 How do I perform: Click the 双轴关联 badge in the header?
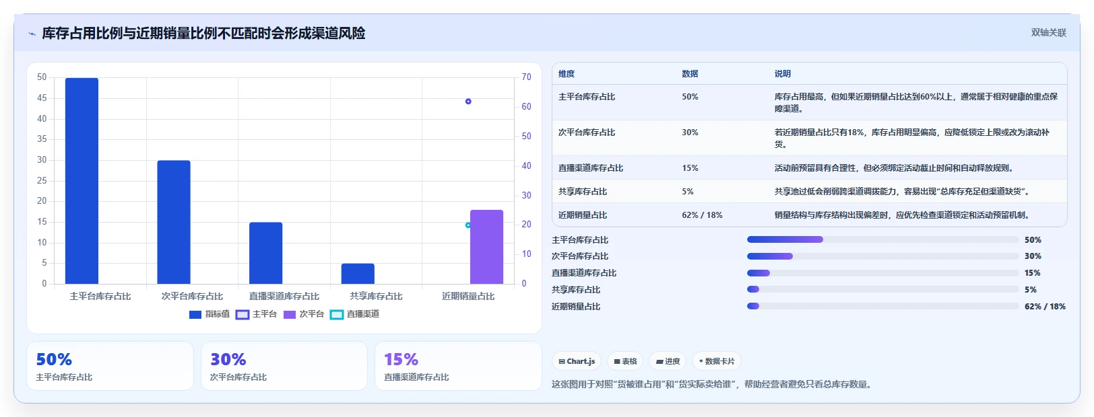pyautogui.click(x=1048, y=32)
